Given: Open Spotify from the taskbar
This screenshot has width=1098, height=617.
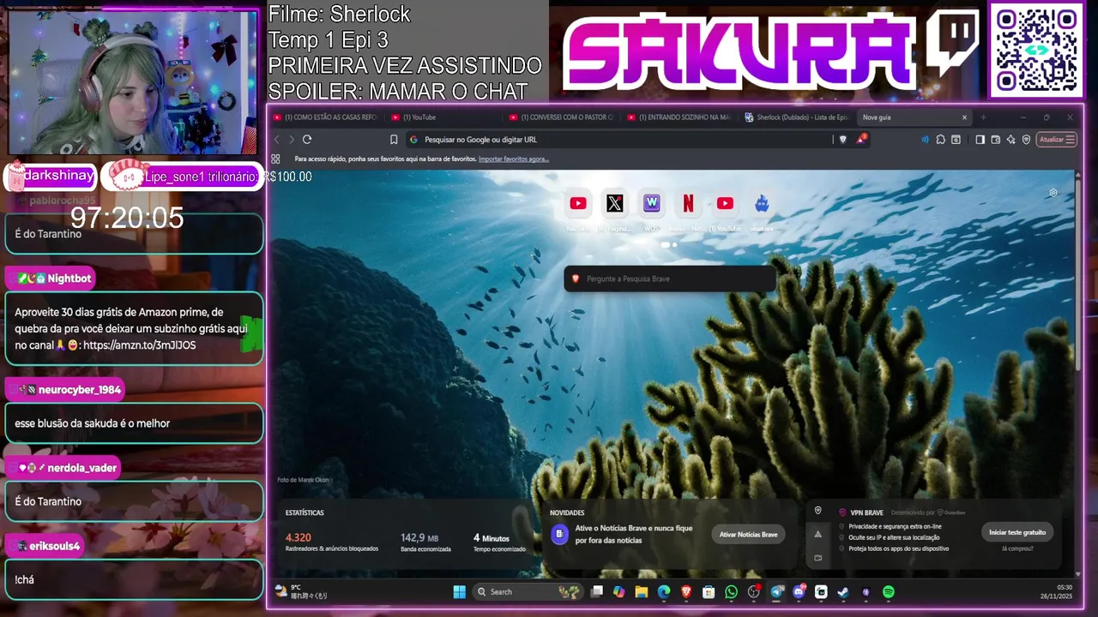Looking at the screenshot, I should tap(889, 591).
